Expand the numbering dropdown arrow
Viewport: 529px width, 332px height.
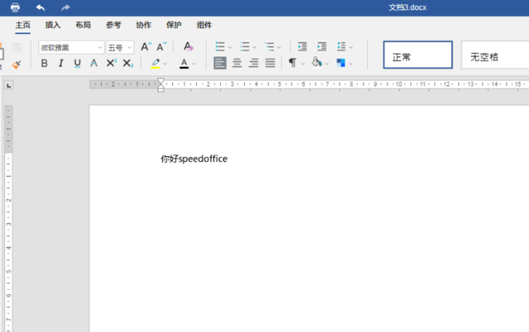pos(254,48)
